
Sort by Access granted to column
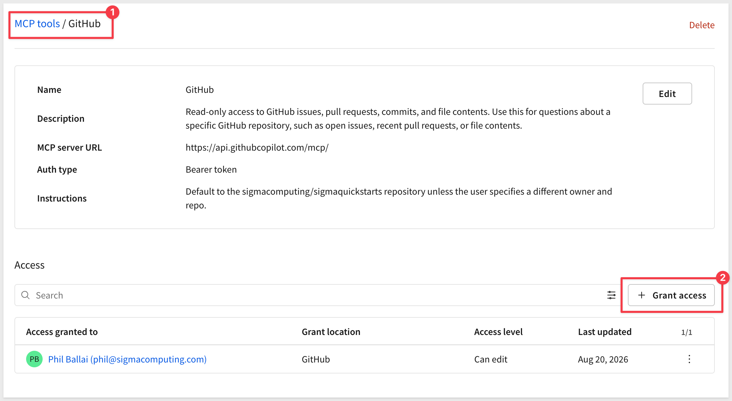tap(62, 332)
